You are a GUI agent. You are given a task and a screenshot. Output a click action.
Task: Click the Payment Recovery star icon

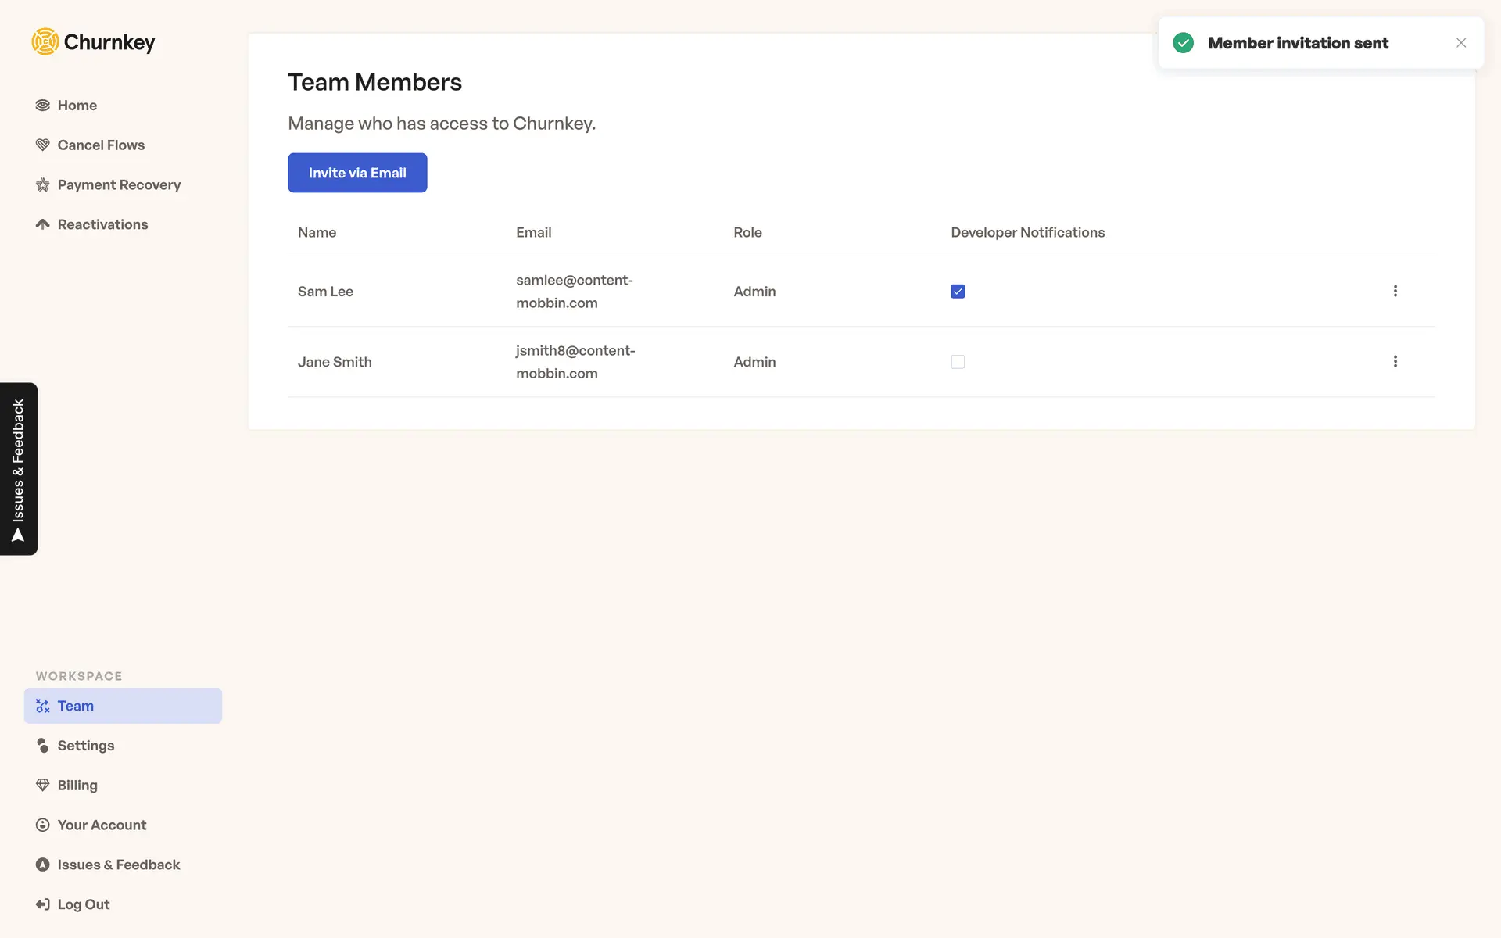(x=42, y=184)
